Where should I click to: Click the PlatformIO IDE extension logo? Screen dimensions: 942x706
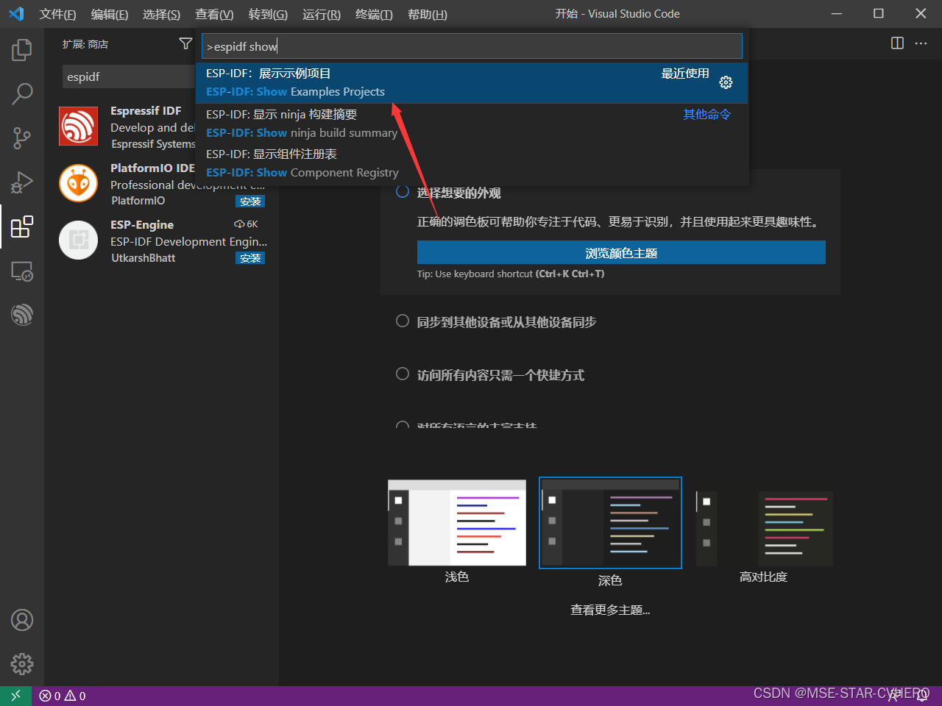(x=79, y=183)
